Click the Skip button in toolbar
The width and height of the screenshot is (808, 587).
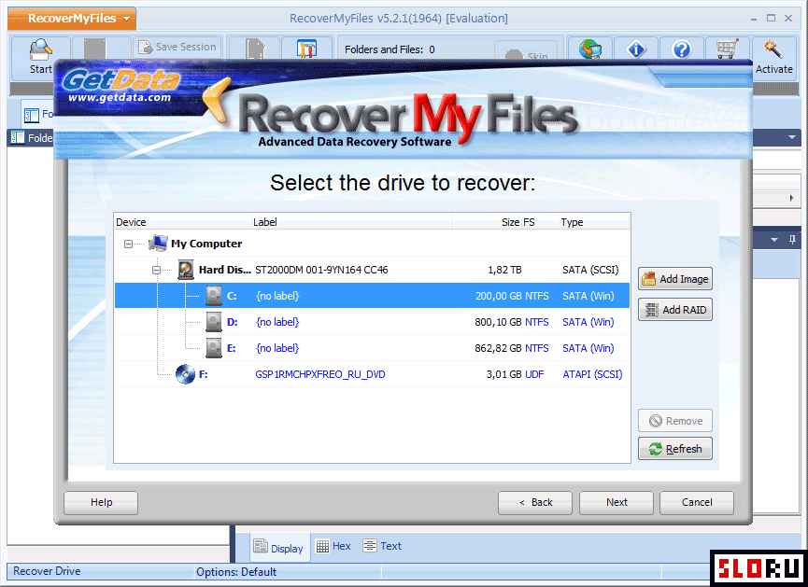pos(526,51)
